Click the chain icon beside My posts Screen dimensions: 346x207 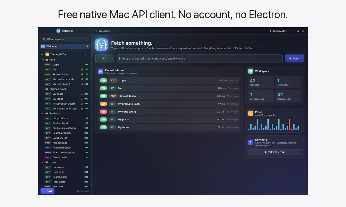(82, 94)
